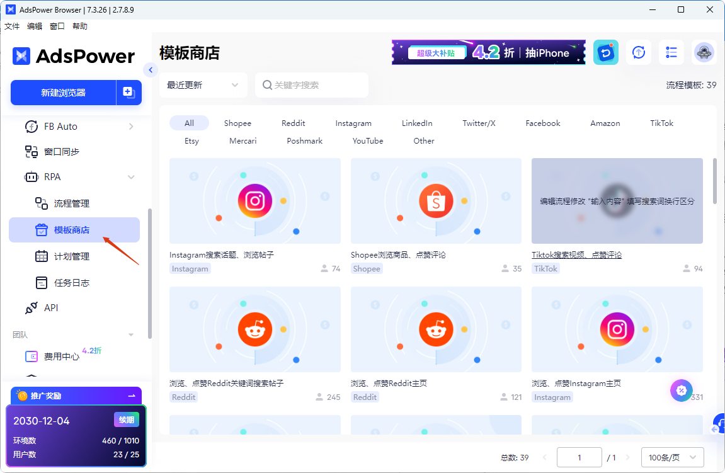Open the 最近更新 sort dropdown
The image size is (725, 473).
pyautogui.click(x=203, y=85)
